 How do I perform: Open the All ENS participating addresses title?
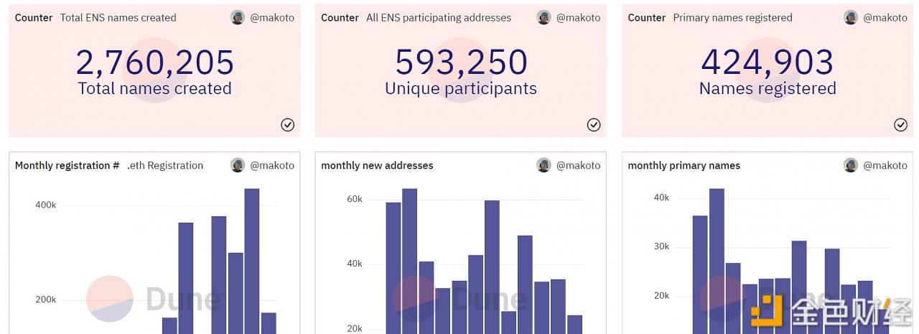coord(438,18)
